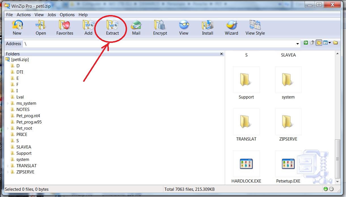This screenshot has height=197, width=346.
Task: Click the up one level icon
Action: (x=313, y=43)
